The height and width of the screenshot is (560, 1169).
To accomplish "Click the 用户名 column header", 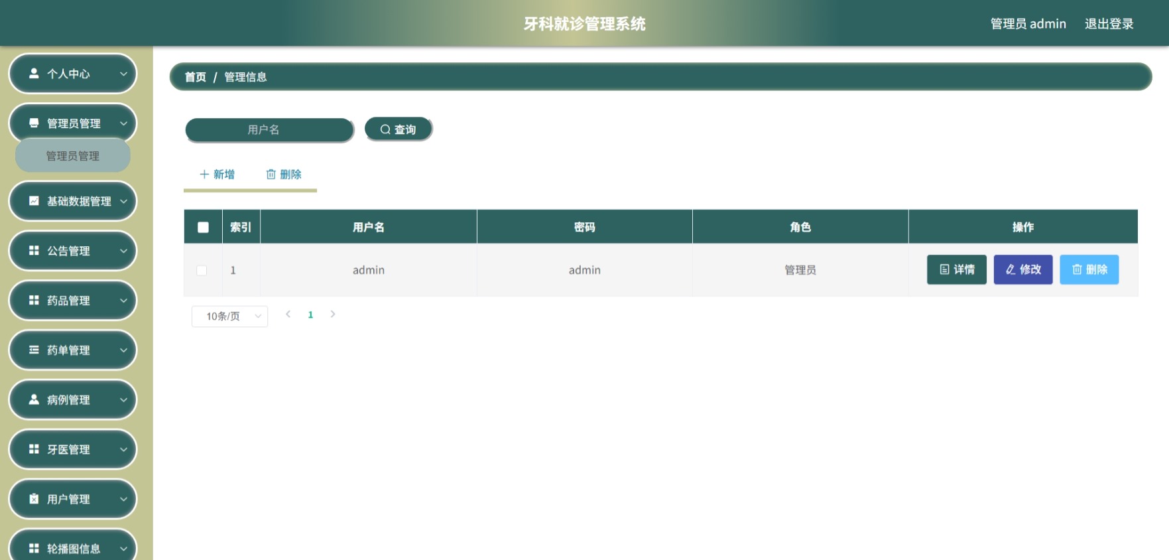I will (x=369, y=227).
